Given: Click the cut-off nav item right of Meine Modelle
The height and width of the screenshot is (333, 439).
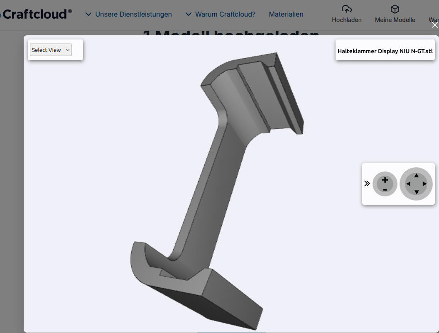Looking at the screenshot, I should [x=434, y=20].
